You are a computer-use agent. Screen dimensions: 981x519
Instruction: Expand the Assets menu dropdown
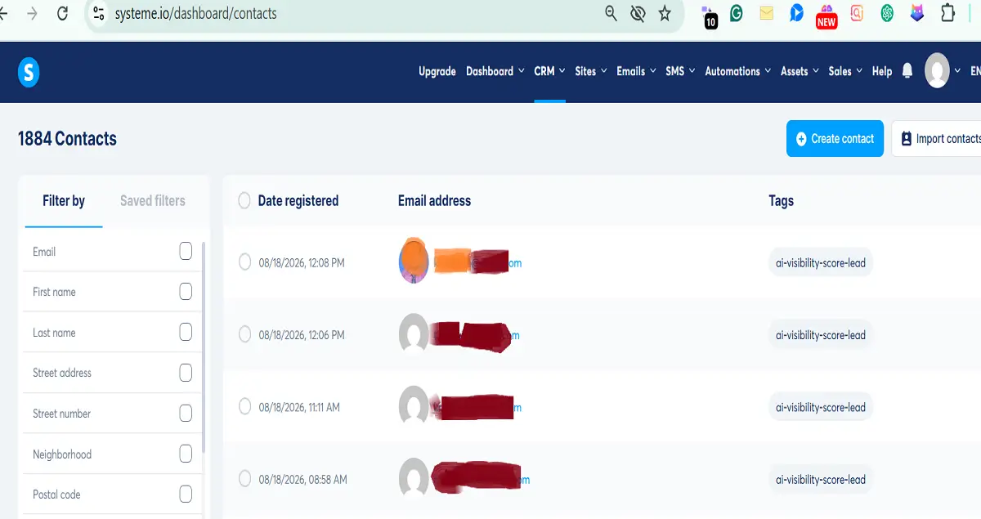[x=800, y=71]
